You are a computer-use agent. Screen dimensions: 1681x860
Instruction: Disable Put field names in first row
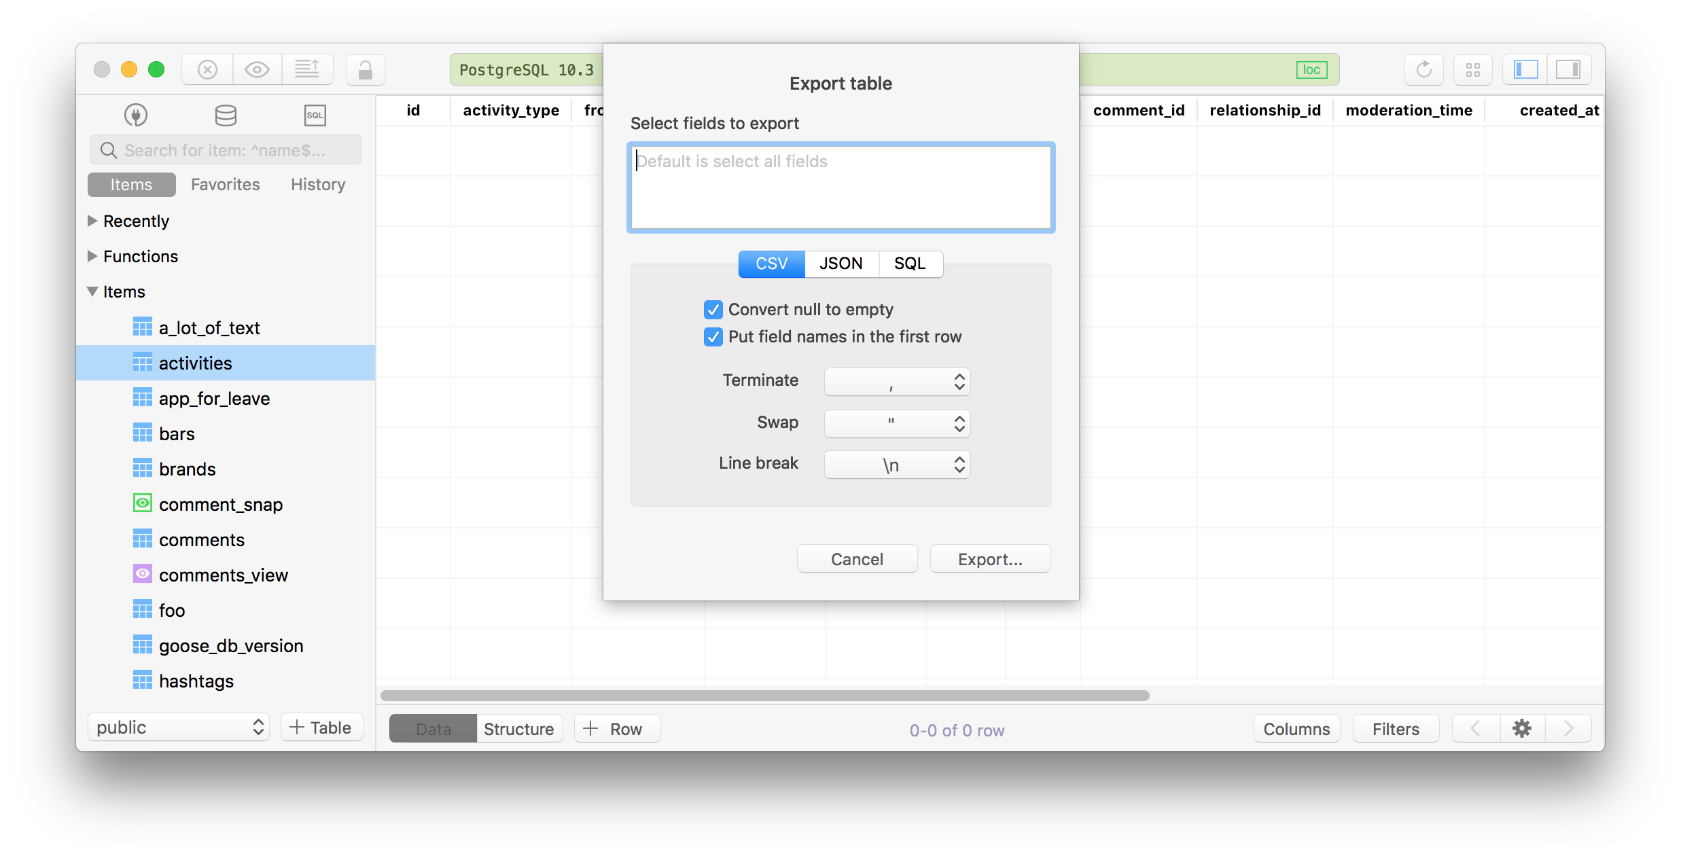point(714,336)
